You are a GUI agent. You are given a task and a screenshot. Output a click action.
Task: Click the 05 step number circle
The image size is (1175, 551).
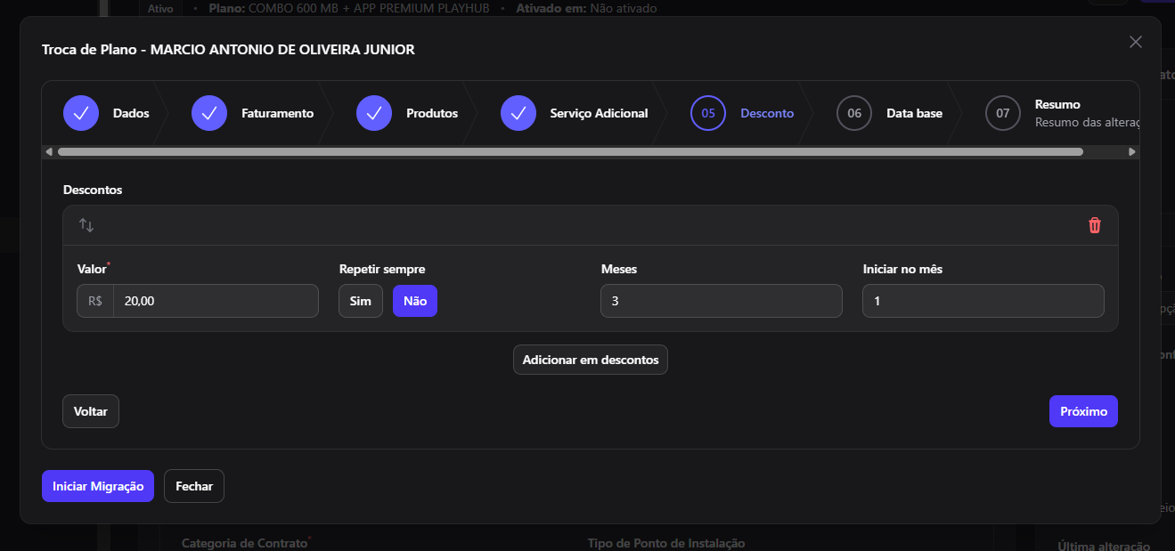[x=708, y=113]
